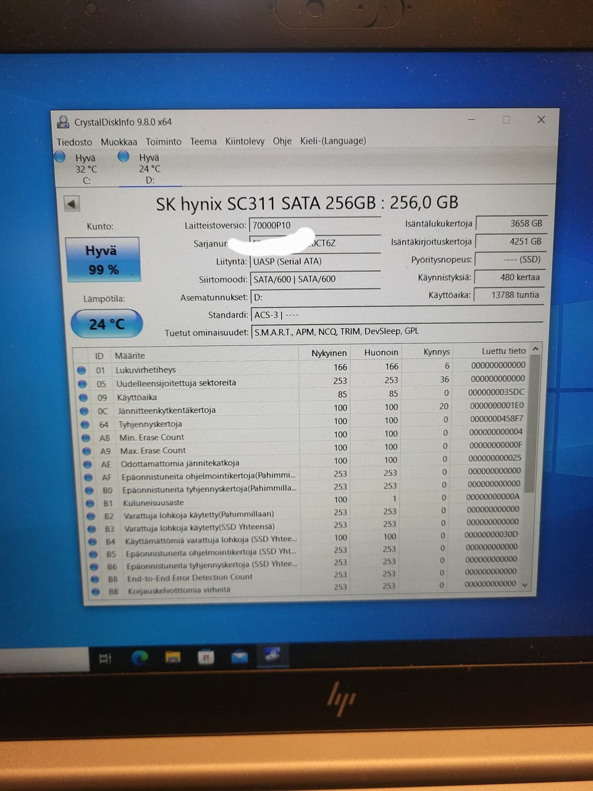593x791 pixels.
Task: Open the Teema menu
Action: (203, 142)
